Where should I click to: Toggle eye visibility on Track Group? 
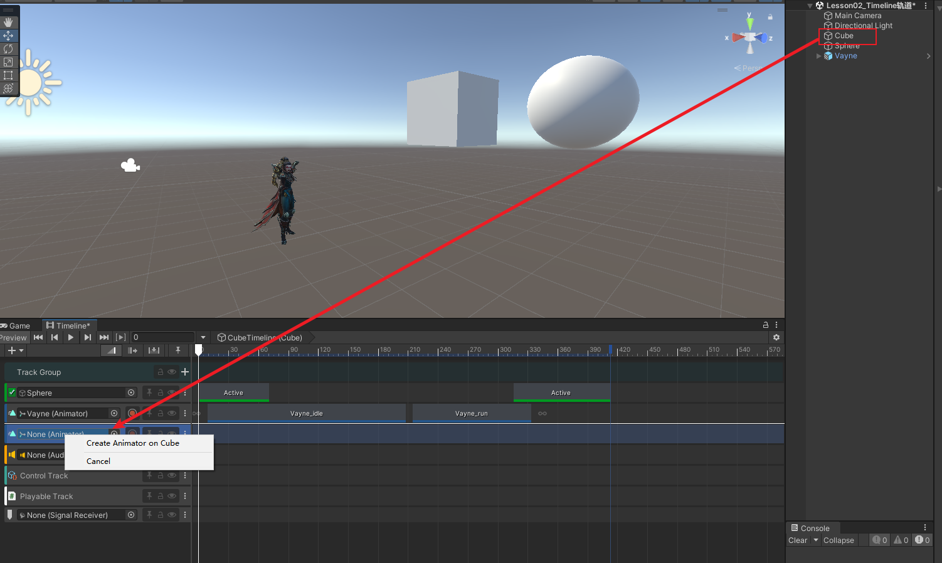click(x=171, y=372)
